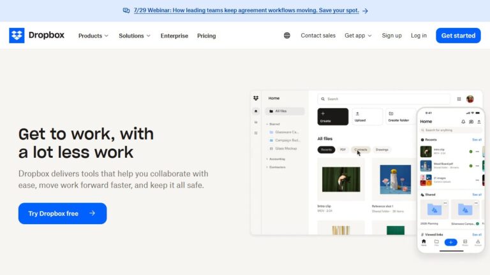This screenshot has height=275, width=490.
Task: Select the Recents filter chip
Action: click(x=326, y=150)
